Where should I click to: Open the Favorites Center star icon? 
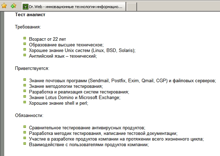[4, 6]
